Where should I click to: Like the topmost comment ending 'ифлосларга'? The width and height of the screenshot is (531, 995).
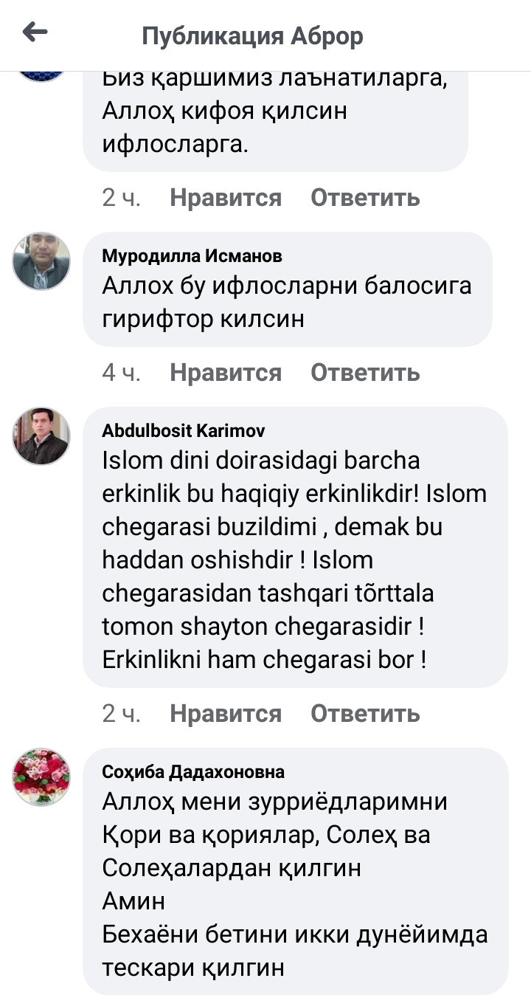tap(226, 198)
